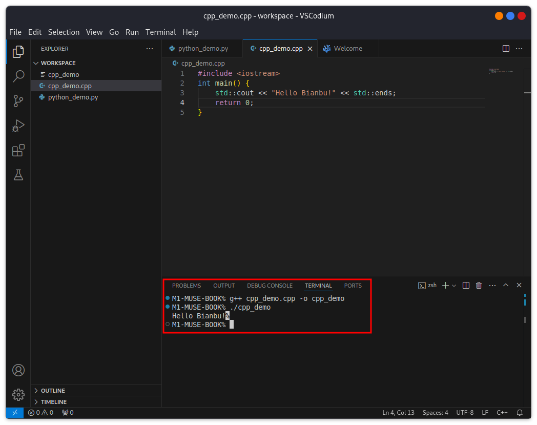Switch to the python_demo.py tab
537x425 pixels.
203,49
